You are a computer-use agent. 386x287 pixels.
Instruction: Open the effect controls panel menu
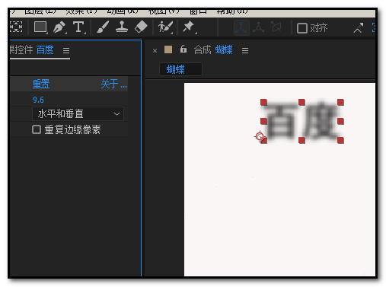point(66,50)
